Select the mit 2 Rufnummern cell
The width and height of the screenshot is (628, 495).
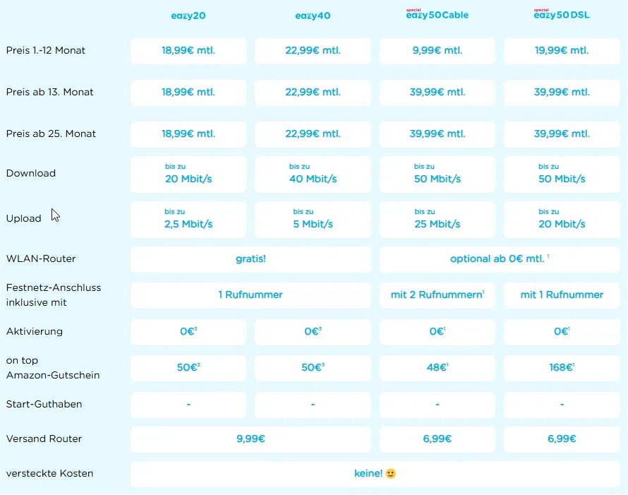pos(437,295)
